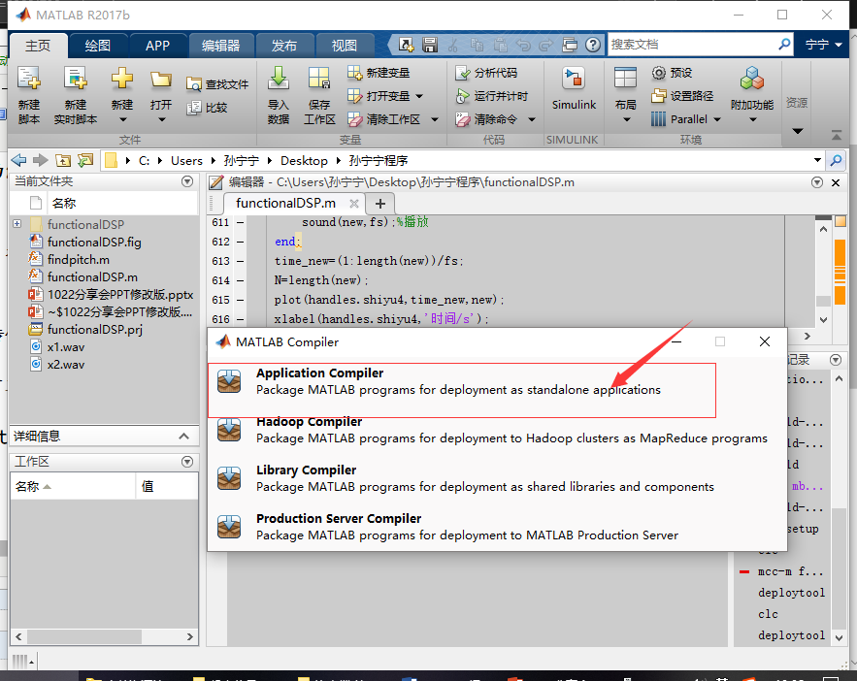Click the 新建实时脚本 (New Live Script) icon
This screenshot has height=681, width=857.
click(x=76, y=80)
